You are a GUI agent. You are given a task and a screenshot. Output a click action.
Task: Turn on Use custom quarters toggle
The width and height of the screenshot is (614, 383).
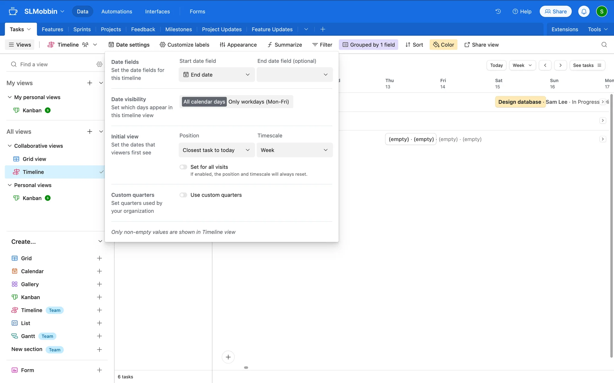tap(183, 195)
